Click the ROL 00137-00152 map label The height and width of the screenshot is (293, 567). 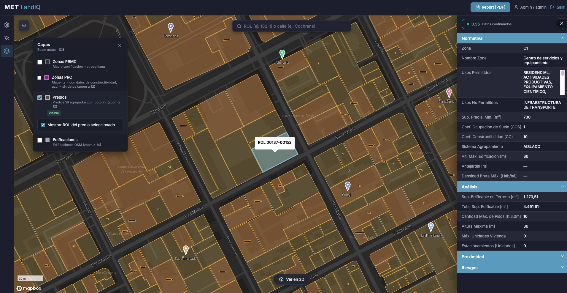(x=275, y=143)
